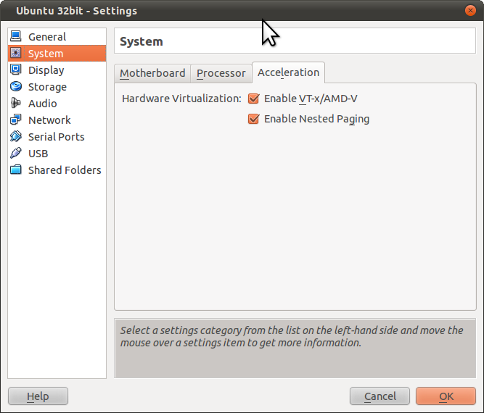Image resolution: width=484 pixels, height=413 pixels.
Task: Select the Storage disc icon
Action: point(16,87)
